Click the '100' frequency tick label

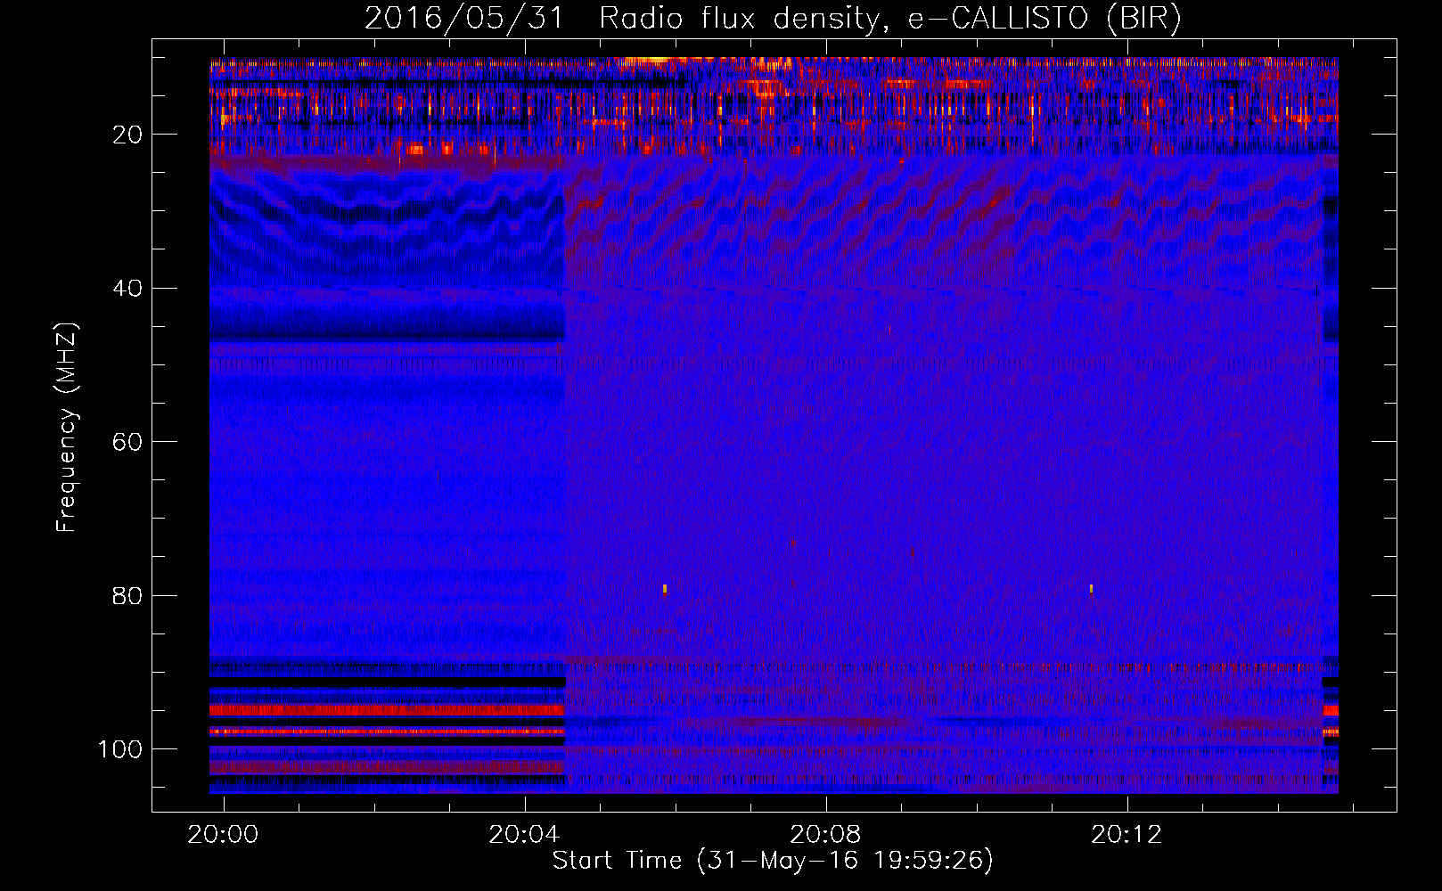click(120, 749)
